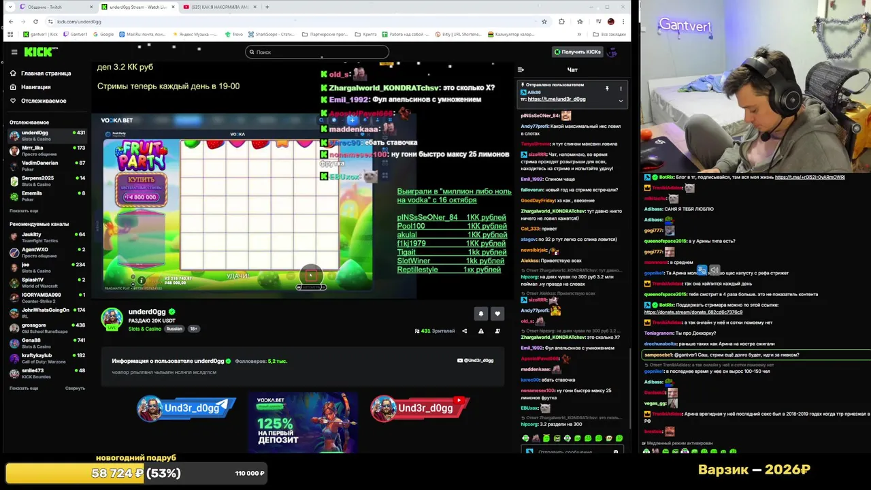871x490 pixels.
Task: Expand followed list with Показать еще
Action: [24, 211]
